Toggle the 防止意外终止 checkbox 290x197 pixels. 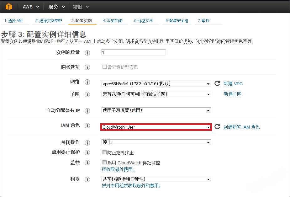(105, 153)
